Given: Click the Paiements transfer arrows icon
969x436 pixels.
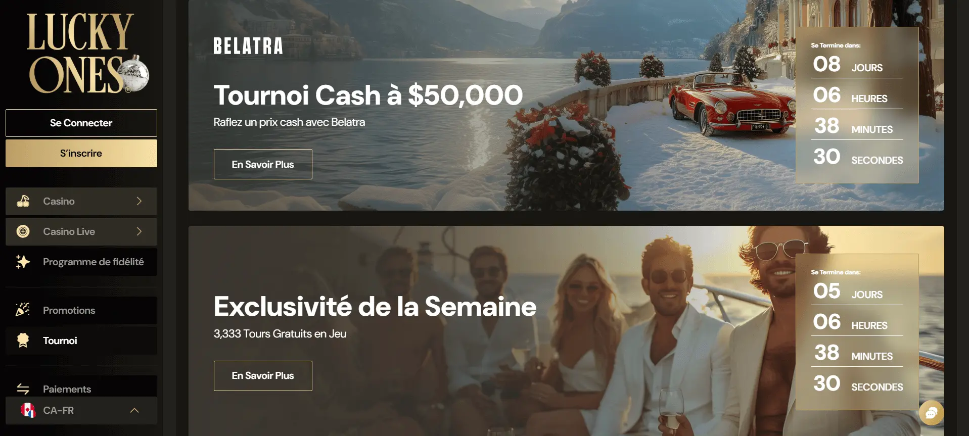Looking at the screenshot, I should click(23, 389).
